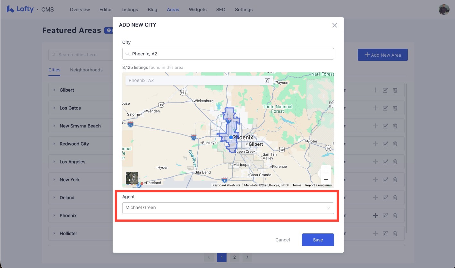Viewport: 455px width, 268px height.
Task: Zoom out on the map with minus button
Action: click(x=326, y=180)
